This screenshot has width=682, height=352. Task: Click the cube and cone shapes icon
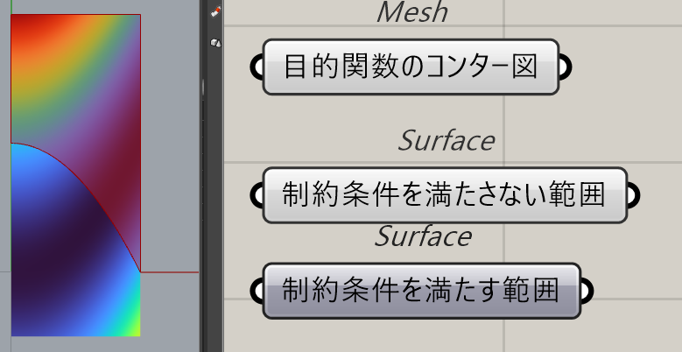tap(215, 42)
